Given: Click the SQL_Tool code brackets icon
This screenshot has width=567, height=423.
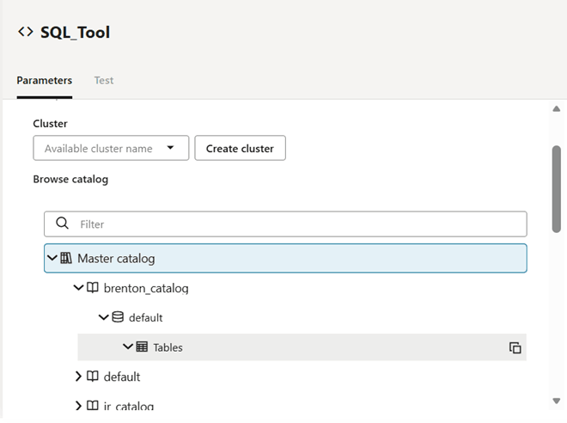Looking at the screenshot, I should [26, 32].
